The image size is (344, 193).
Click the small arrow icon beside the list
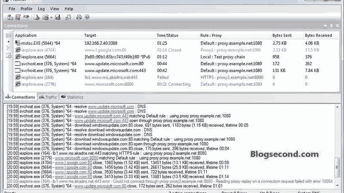pos(9,42)
